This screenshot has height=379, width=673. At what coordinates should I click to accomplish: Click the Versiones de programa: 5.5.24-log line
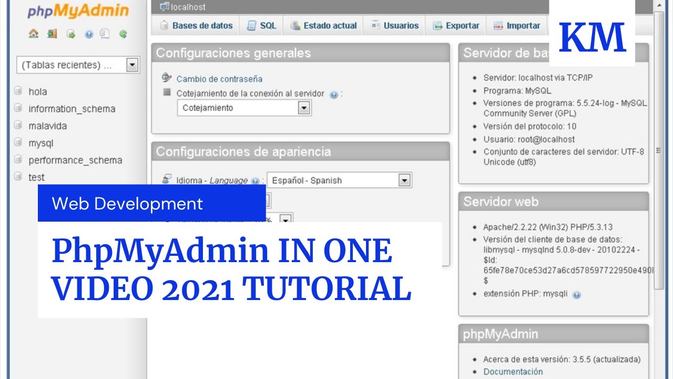(x=565, y=108)
